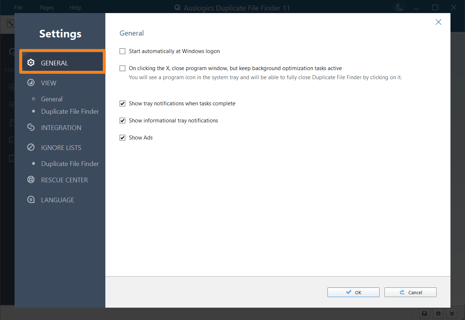Click the eye icon next to VIEW

click(x=31, y=82)
